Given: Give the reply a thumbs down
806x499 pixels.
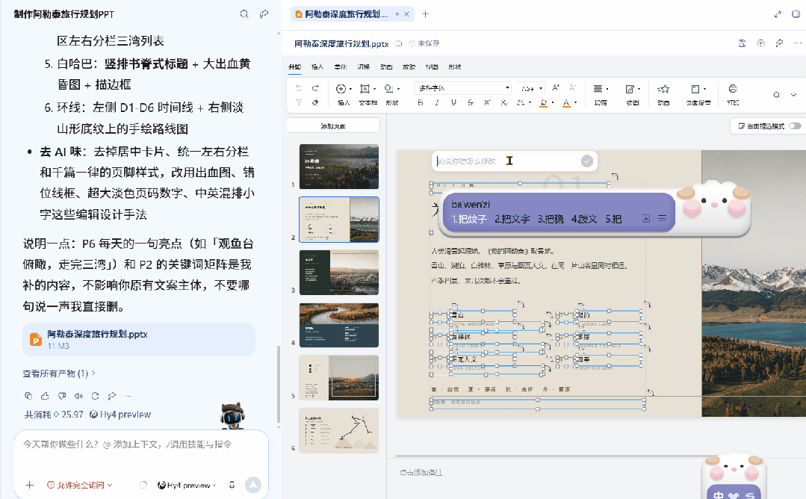Looking at the screenshot, I should click(62, 396).
